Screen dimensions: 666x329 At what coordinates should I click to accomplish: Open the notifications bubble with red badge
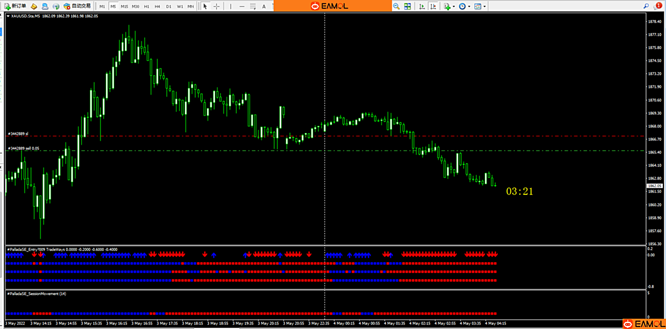[x=658, y=6]
